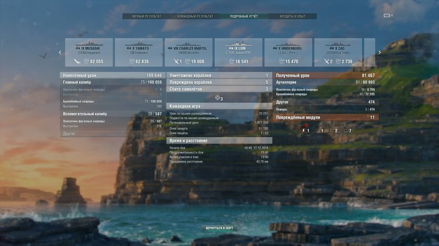The image size is (439, 246).
Task: Select the X Yamato ship card
Action: pyautogui.click(x=139, y=52)
